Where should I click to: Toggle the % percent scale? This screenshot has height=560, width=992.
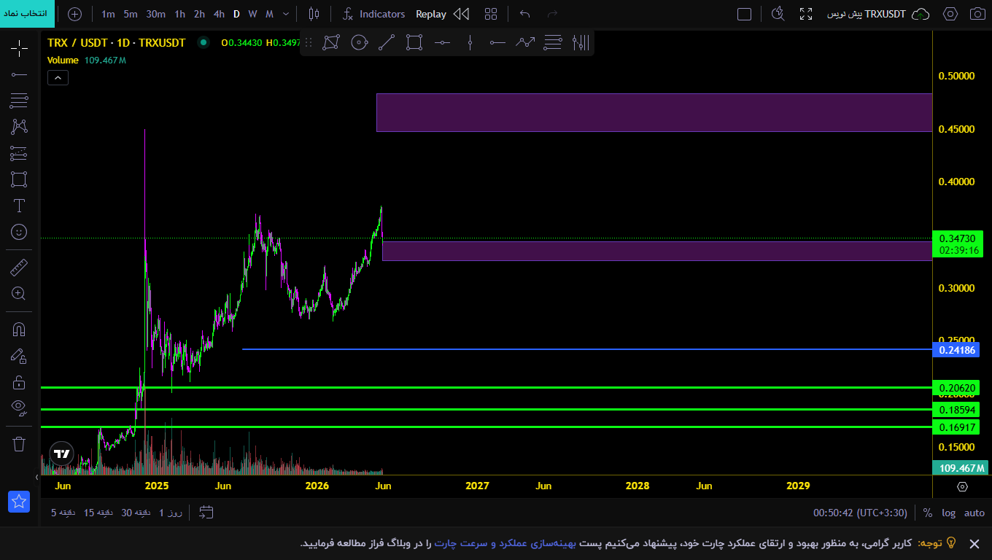pos(927,513)
